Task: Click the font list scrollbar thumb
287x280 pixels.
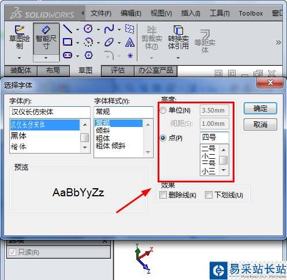Action: (84, 138)
